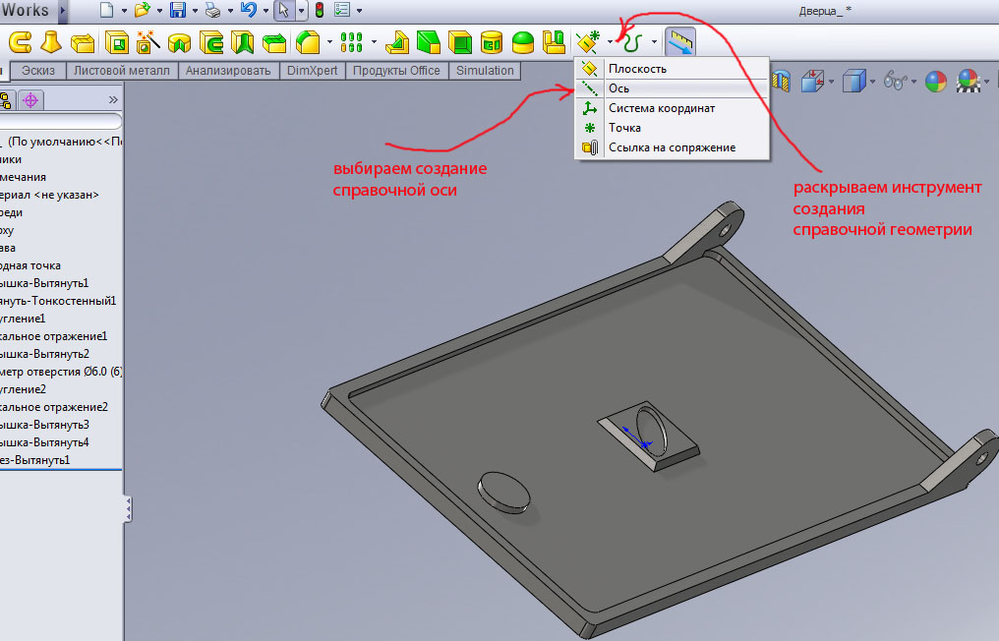
Task: Open the Linear Pattern dropdown arrow
Action: 374,42
